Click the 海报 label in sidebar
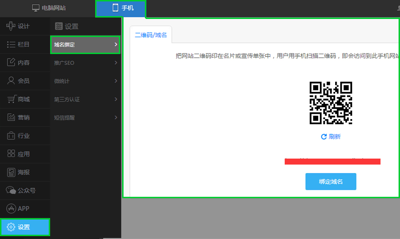 [24, 172]
